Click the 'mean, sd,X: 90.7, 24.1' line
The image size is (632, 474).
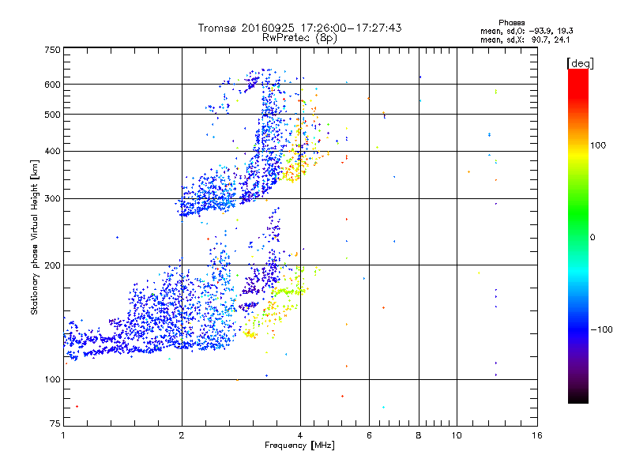coord(525,39)
